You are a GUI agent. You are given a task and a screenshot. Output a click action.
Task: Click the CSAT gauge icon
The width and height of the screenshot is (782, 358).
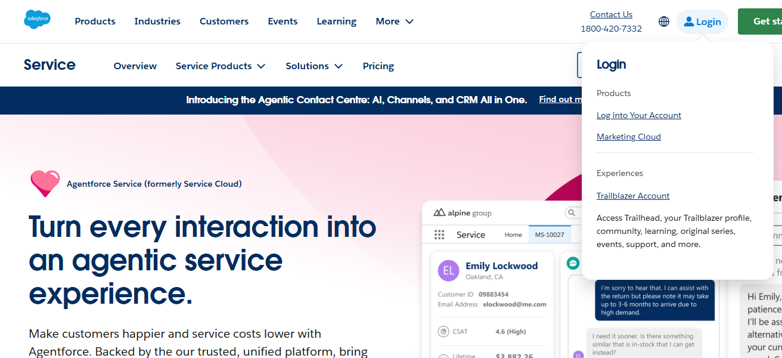443,331
